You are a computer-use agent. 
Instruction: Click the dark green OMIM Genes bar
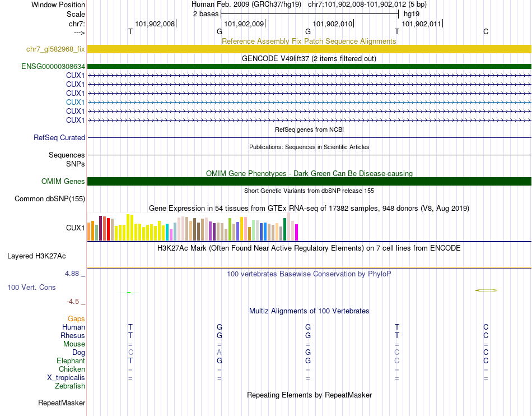pyautogui.click(x=309, y=181)
